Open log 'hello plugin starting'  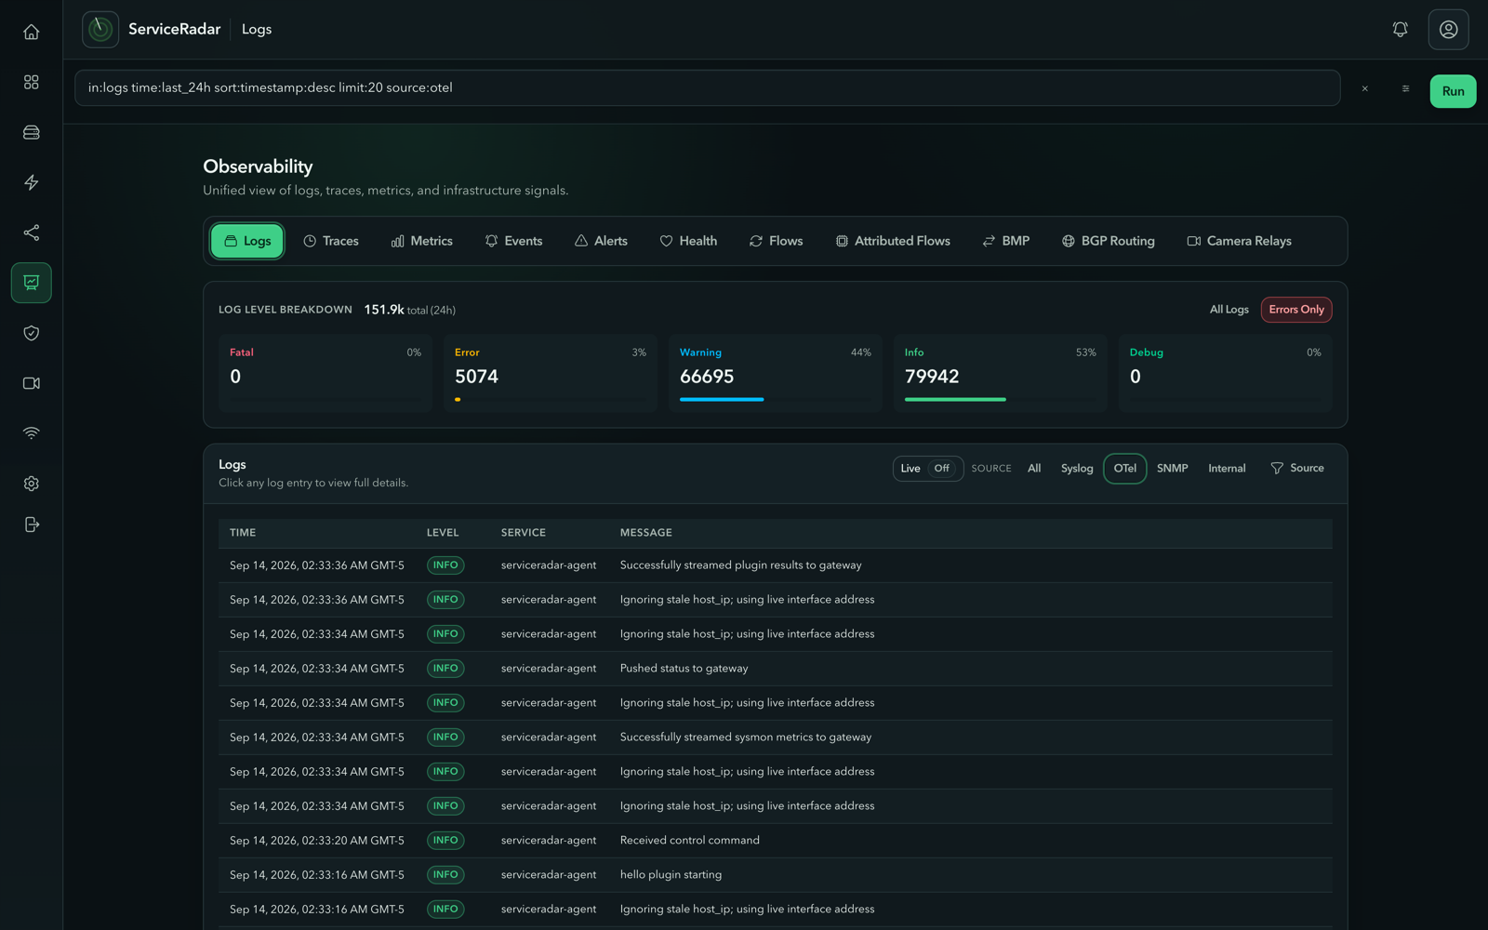pyautogui.click(x=776, y=875)
